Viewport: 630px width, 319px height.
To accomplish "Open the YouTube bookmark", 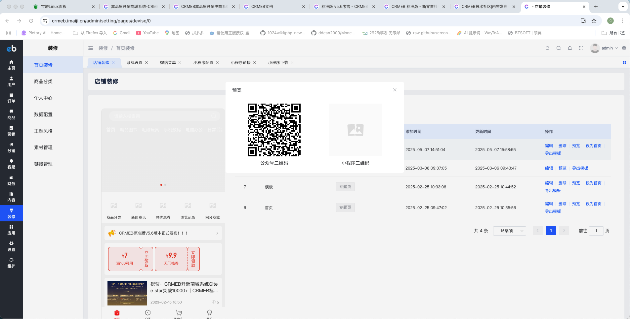I will tap(147, 33).
